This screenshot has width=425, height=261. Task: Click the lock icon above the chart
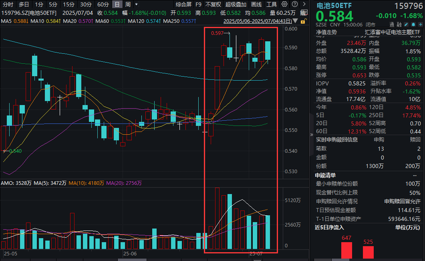click(x=304, y=22)
